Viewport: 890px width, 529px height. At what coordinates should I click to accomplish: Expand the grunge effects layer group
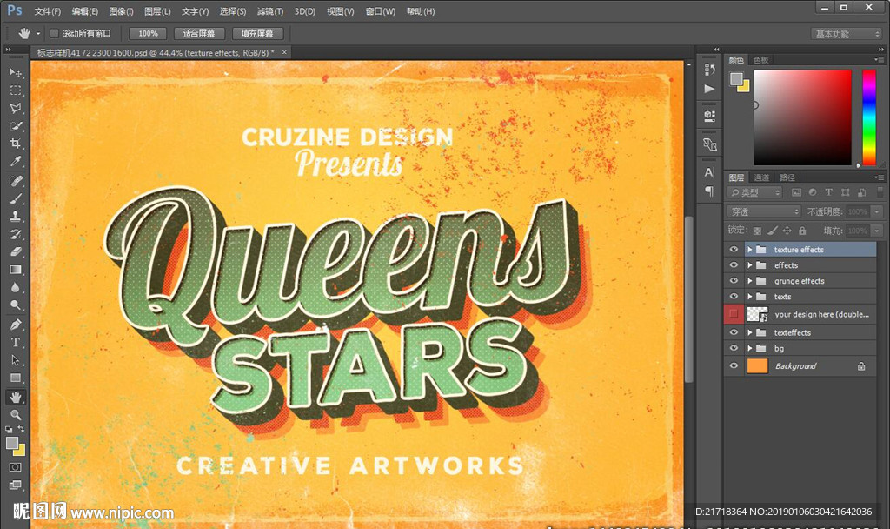pos(749,281)
